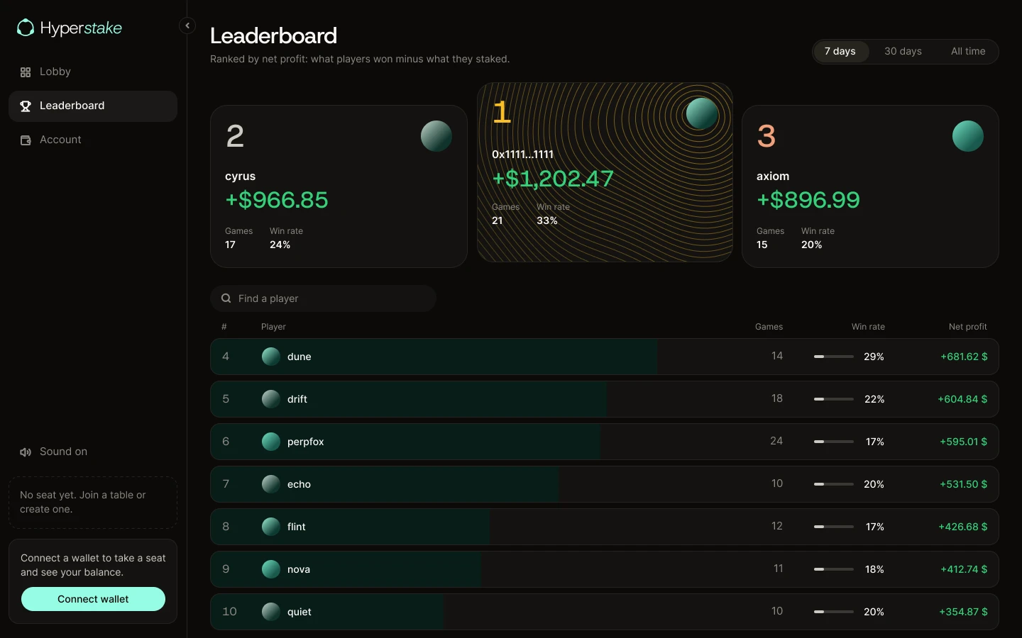The image size is (1022, 638).
Task: Go to the Account page
Action: pyautogui.click(x=93, y=140)
